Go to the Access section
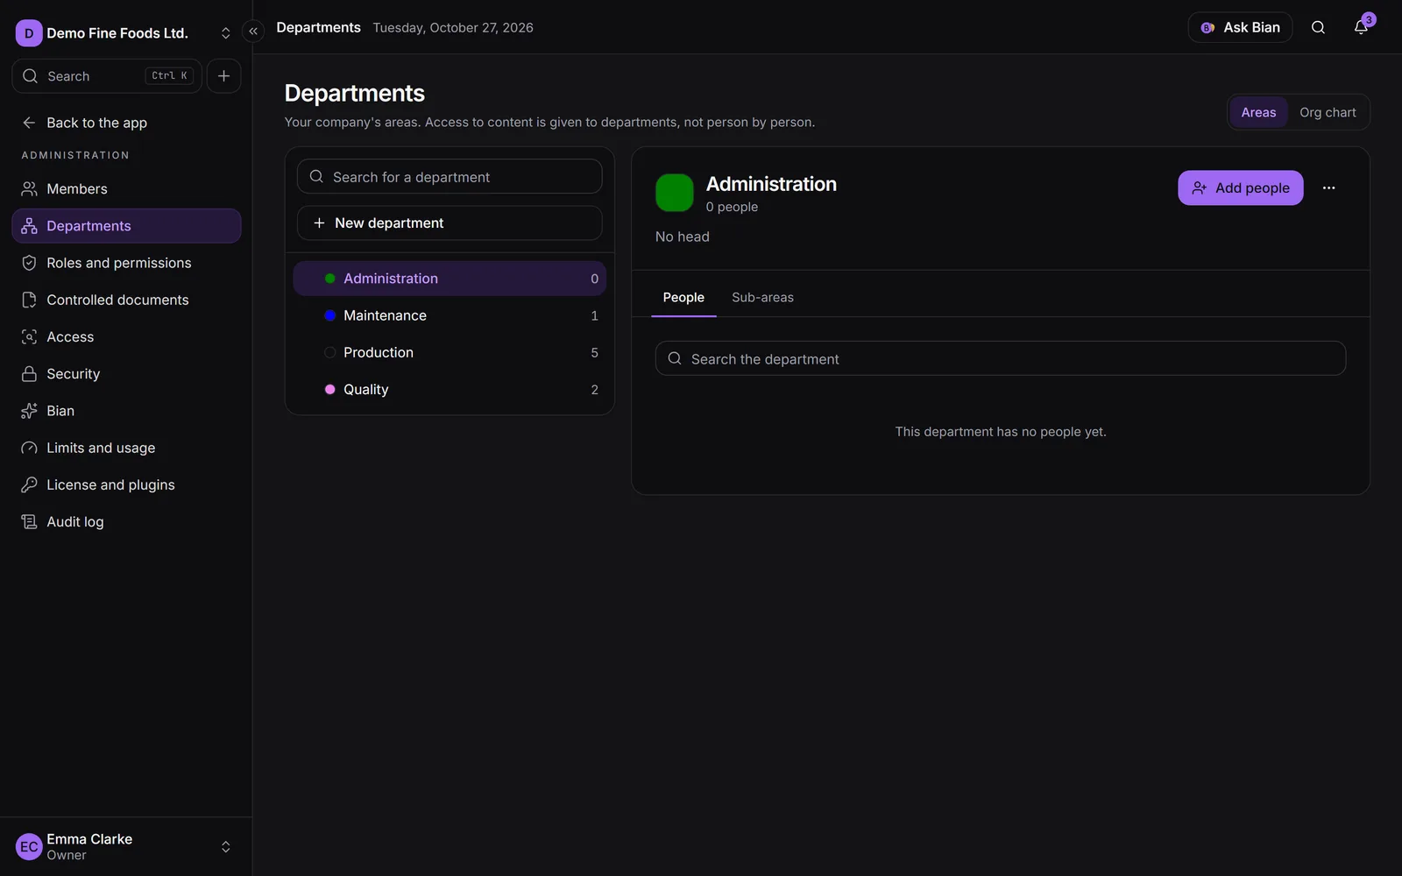1402x876 pixels. coord(126,336)
